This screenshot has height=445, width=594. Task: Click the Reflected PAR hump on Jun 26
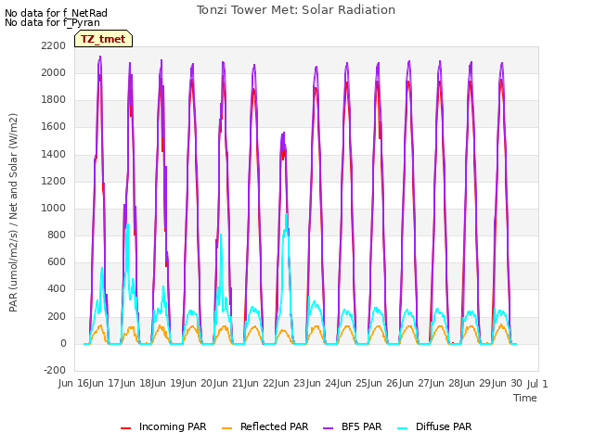409,326
